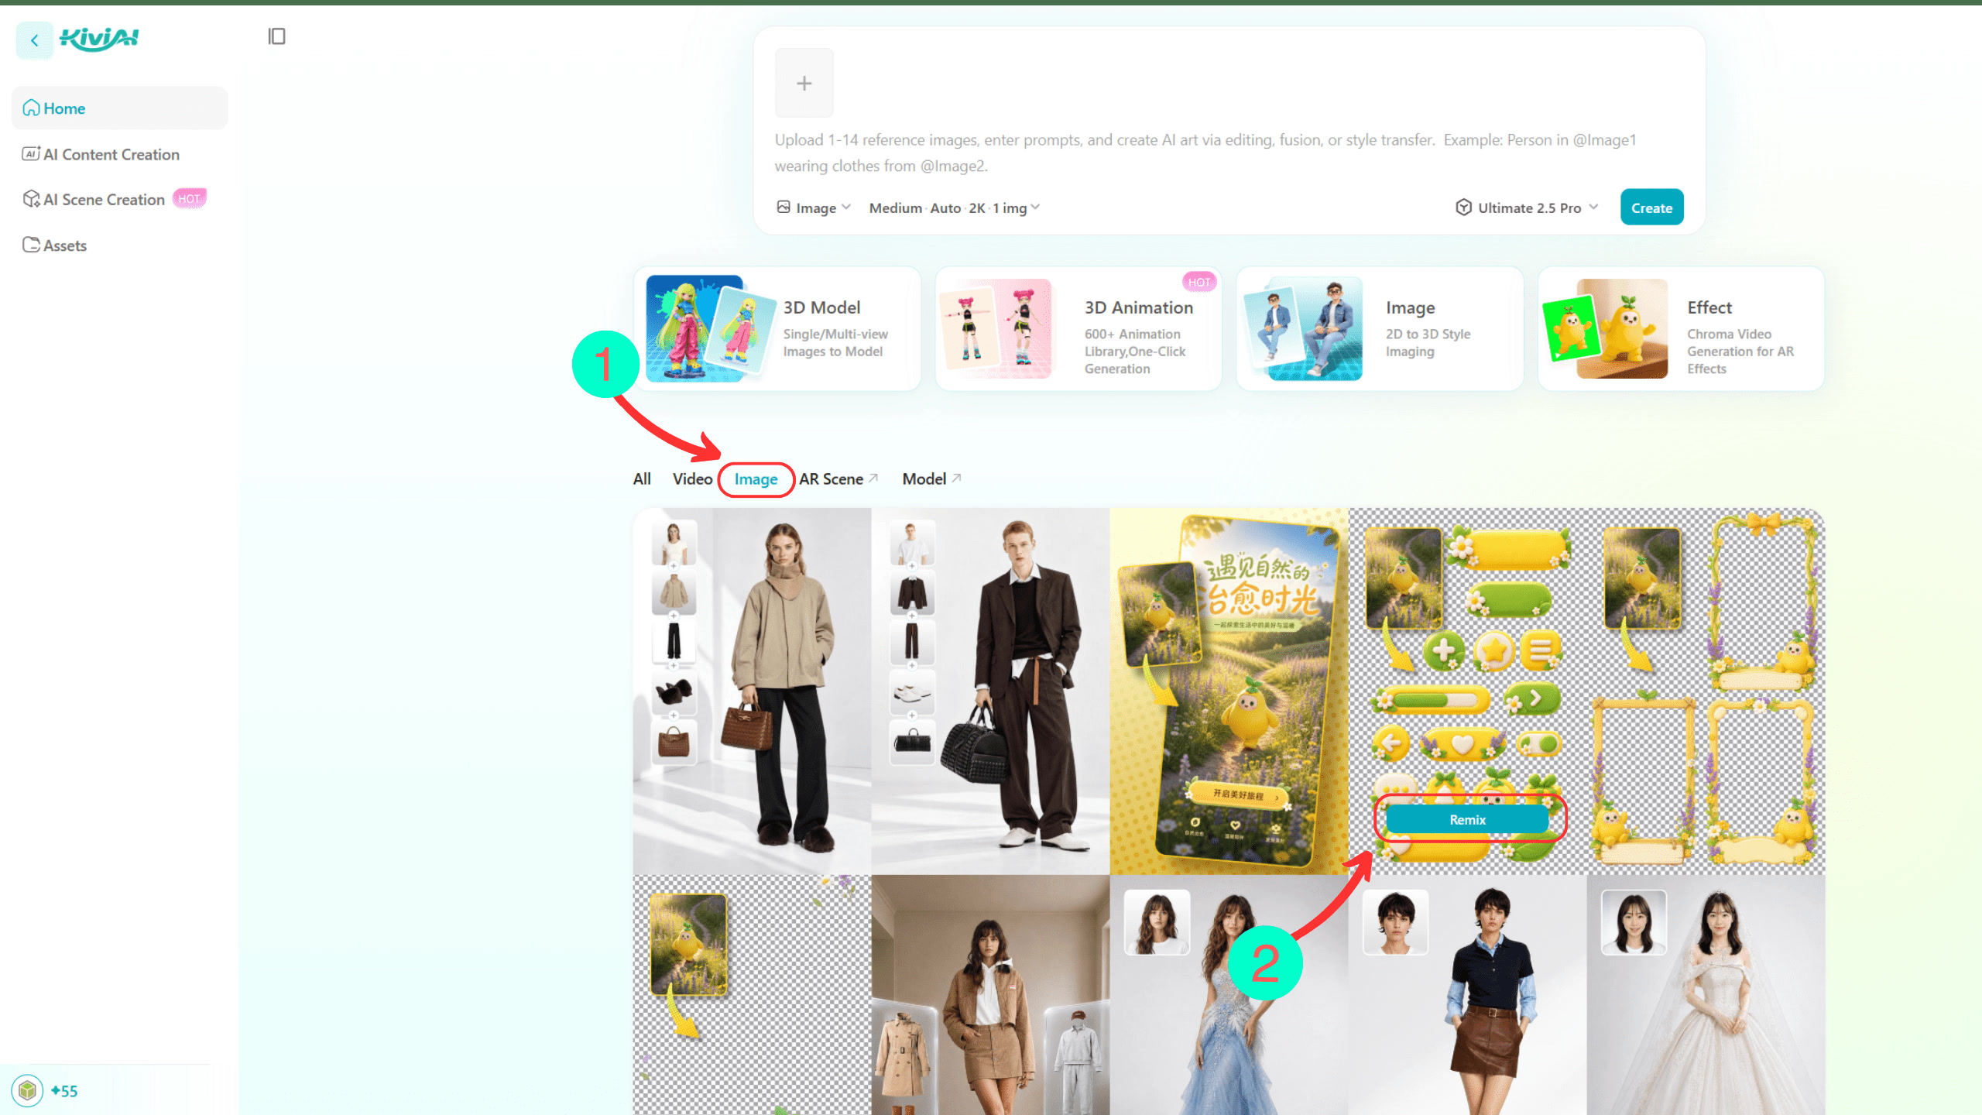This screenshot has height=1115, width=1982.
Task: Open the Assets folder in sidebar
Action: pos(54,245)
